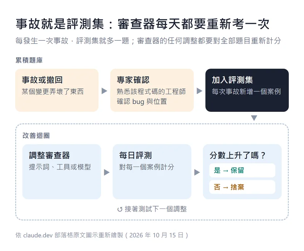The width and height of the screenshot is (304, 251).
Task: Choose the 是 → 保留 option
Action: (242, 170)
